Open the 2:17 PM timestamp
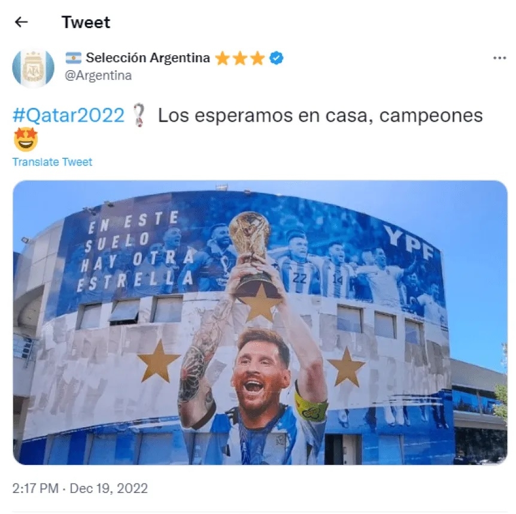The image size is (516, 514). point(35,488)
